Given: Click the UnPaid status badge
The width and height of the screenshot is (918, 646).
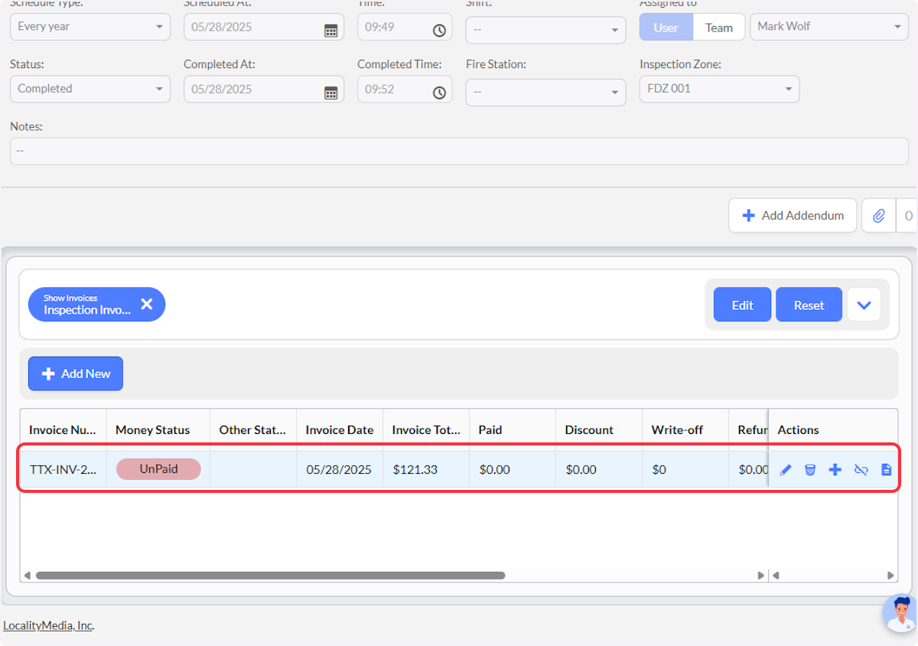Looking at the screenshot, I should click(158, 469).
